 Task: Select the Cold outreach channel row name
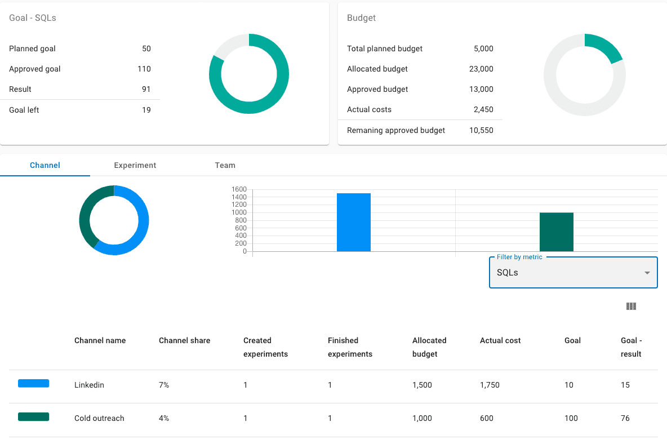[99, 418]
